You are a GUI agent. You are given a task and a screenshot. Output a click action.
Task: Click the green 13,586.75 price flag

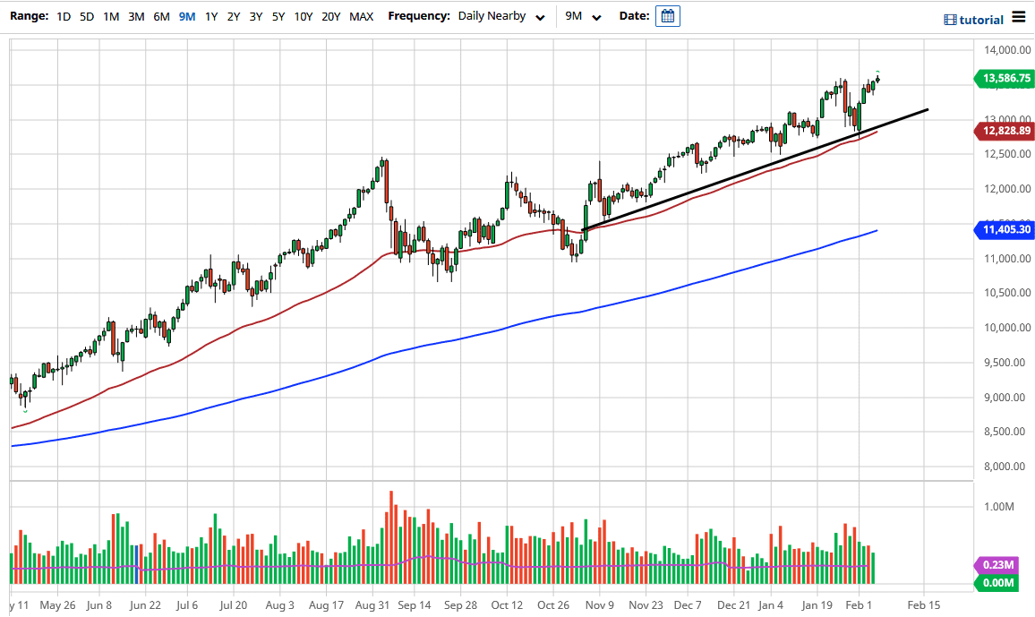tap(1005, 79)
